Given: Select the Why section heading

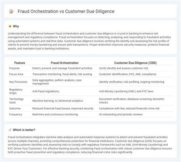Looking at the screenshot, I should click(x=16, y=26).
